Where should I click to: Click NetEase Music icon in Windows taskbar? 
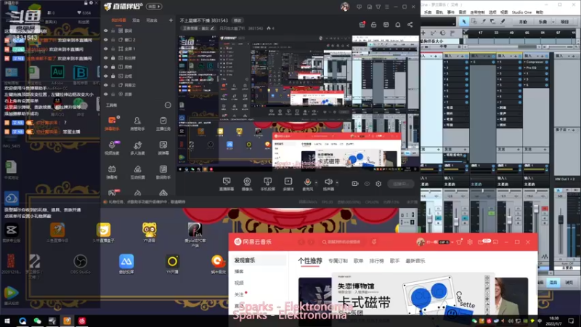click(x=81, y=321)
